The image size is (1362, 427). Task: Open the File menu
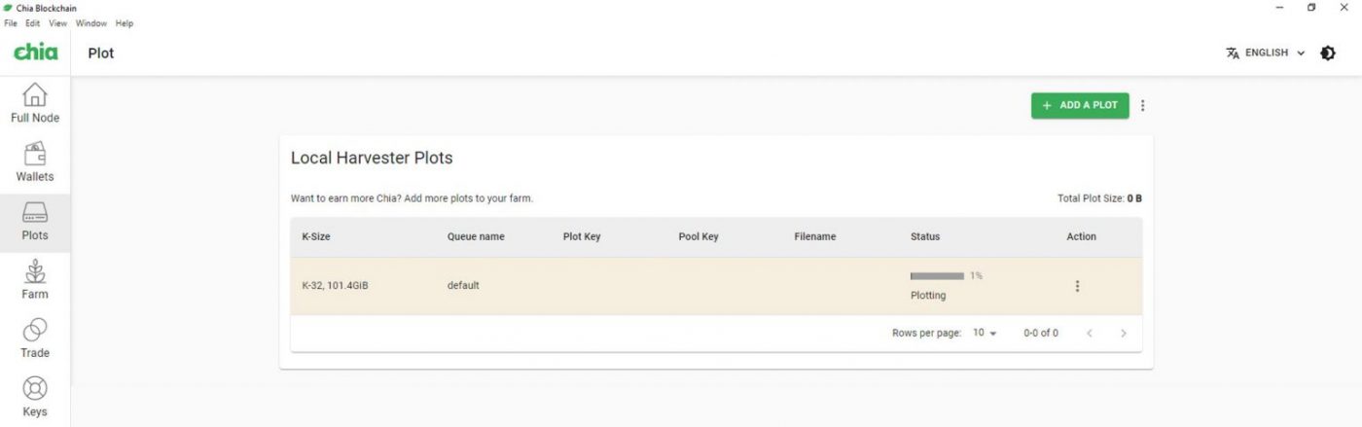tap(12, 23)
